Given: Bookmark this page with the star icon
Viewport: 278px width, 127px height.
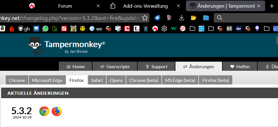Looking at the screenshot, I should point(145,18).
